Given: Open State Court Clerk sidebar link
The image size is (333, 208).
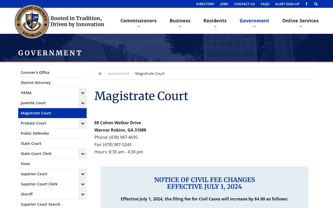Looking at the screenshot, I should [48, 154].
